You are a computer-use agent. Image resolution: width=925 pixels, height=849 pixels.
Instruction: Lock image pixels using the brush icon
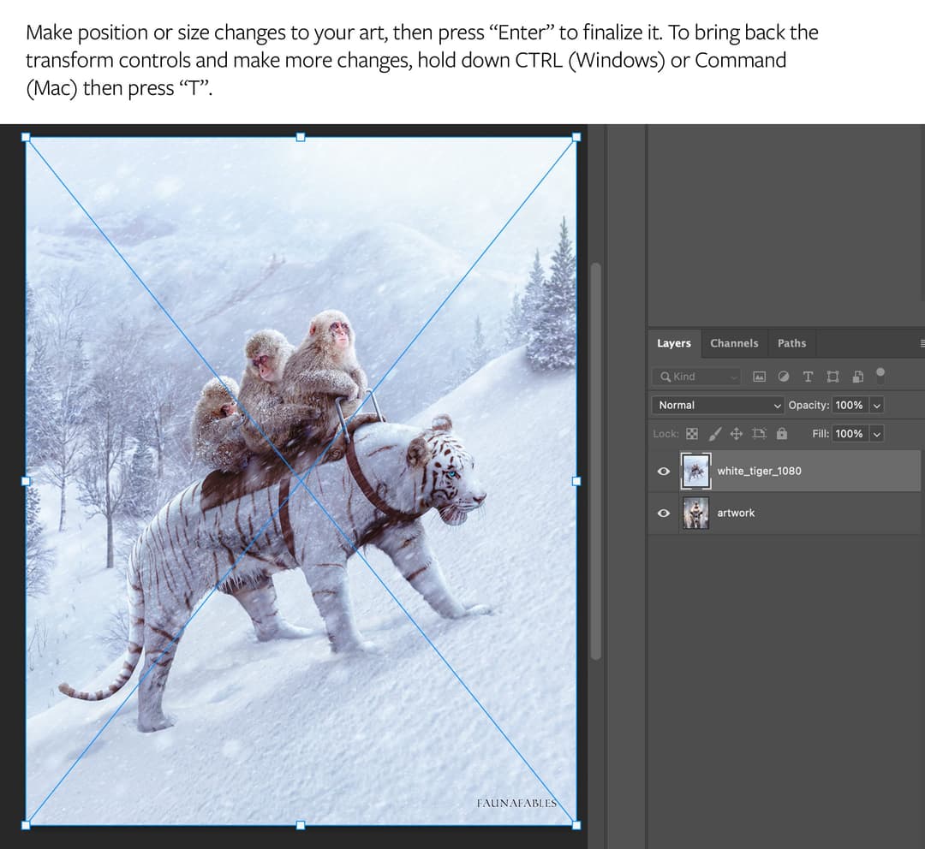[x=715, y=433]
